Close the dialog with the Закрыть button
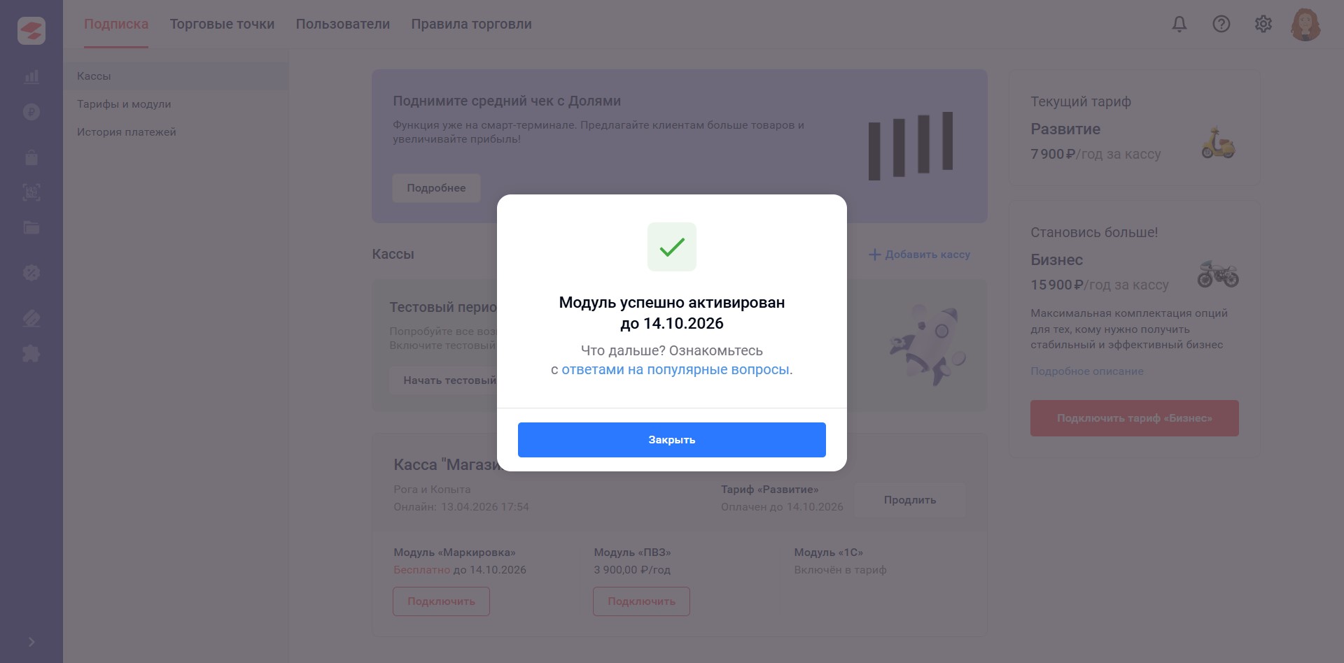 click(672, 440)
